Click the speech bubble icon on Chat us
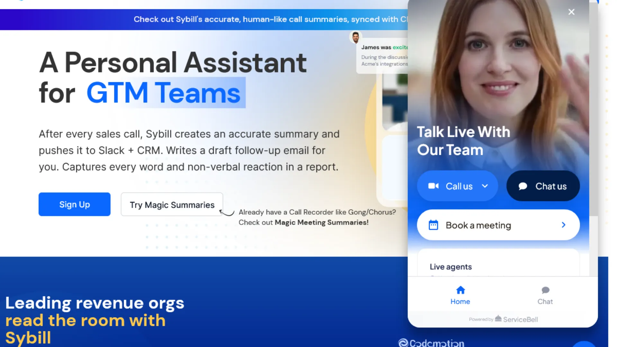This screenshot has width=617, height=347. pyautogui.click(x=523, y=186)
